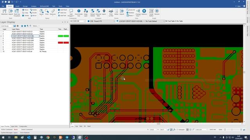The height and width of the screenshot is (140, 250).
Task: Click the Style button at top right
Action: (x=239, y=6)
